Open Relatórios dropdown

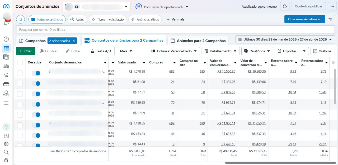257,51
